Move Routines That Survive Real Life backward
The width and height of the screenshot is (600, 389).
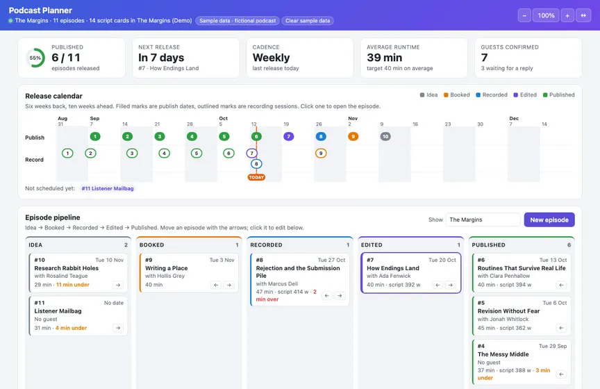coord(561,285)
